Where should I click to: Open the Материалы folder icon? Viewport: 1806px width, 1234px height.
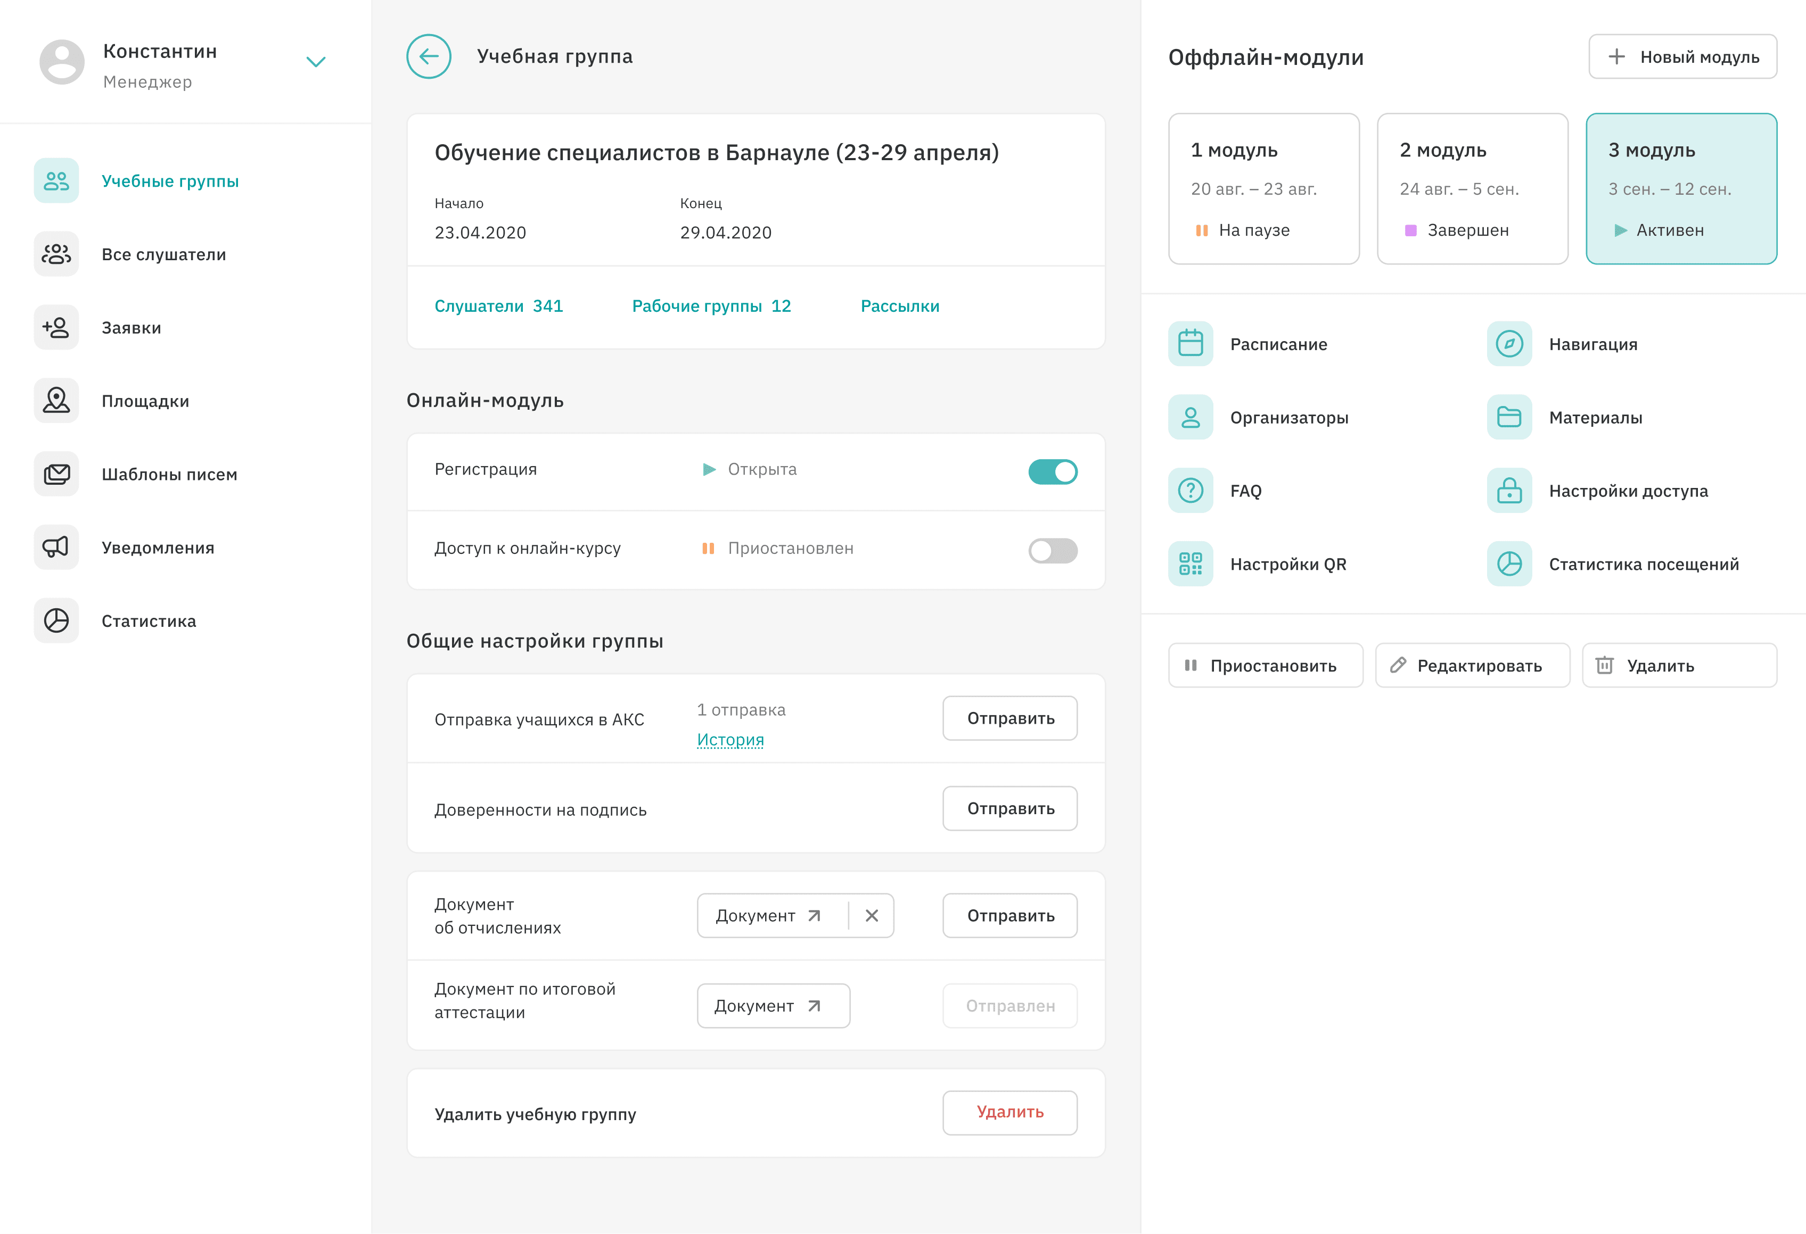click(x=1508, y=418)
